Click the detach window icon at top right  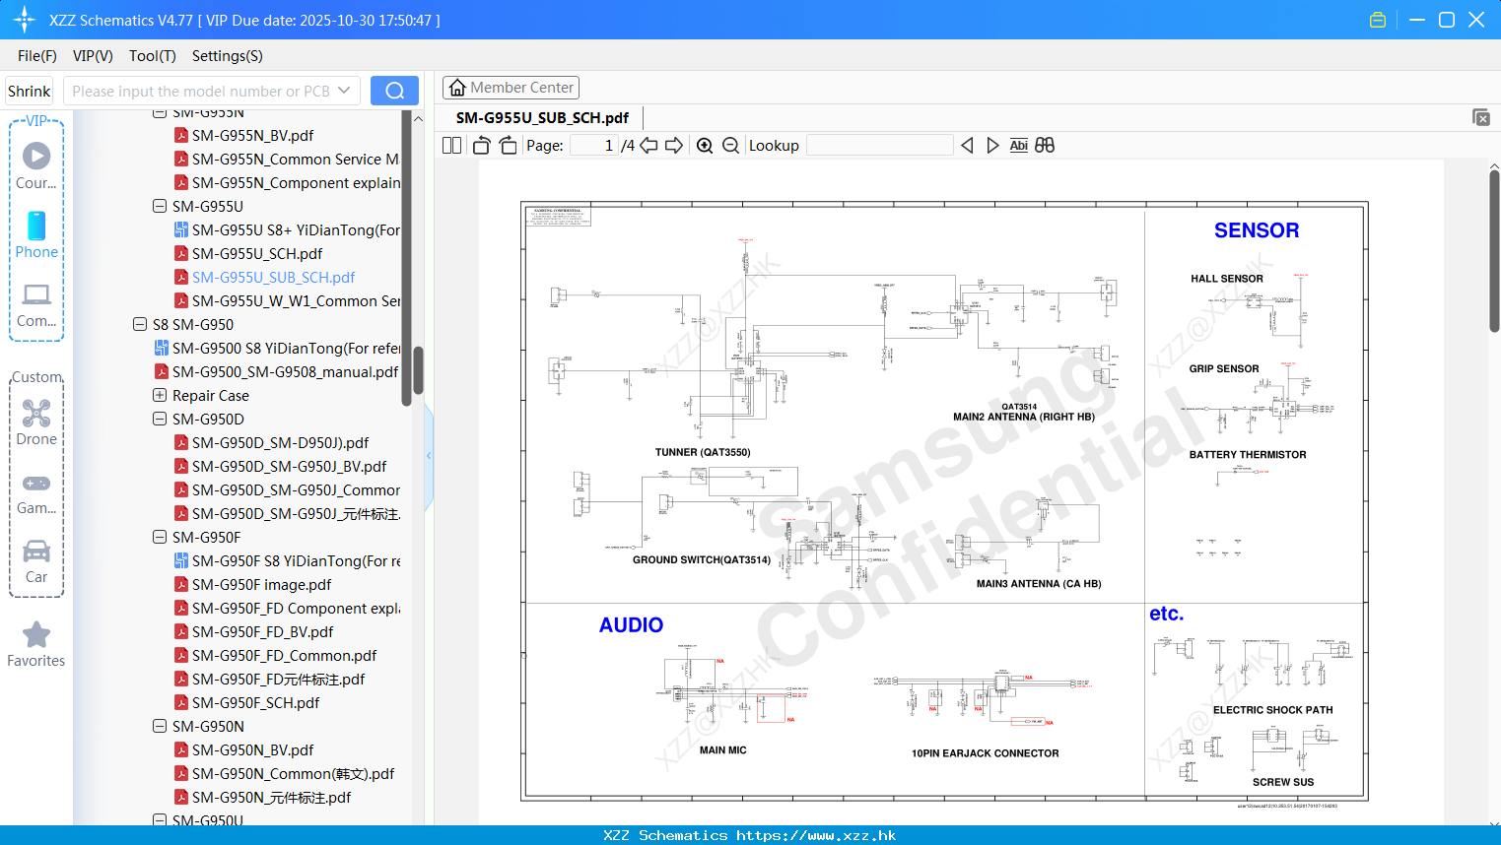point(1480,117)
